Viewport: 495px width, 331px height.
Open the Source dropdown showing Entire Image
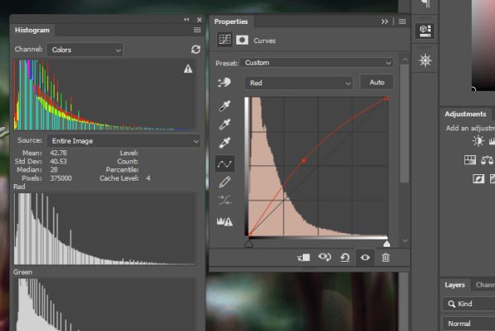pyautogui.click(x=124, y=141)
